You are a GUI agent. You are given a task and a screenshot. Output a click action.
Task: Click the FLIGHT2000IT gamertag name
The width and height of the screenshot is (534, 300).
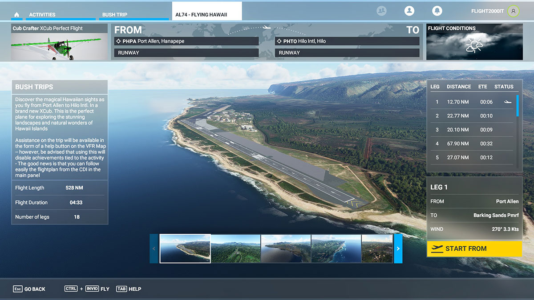(x=488, y=11)
